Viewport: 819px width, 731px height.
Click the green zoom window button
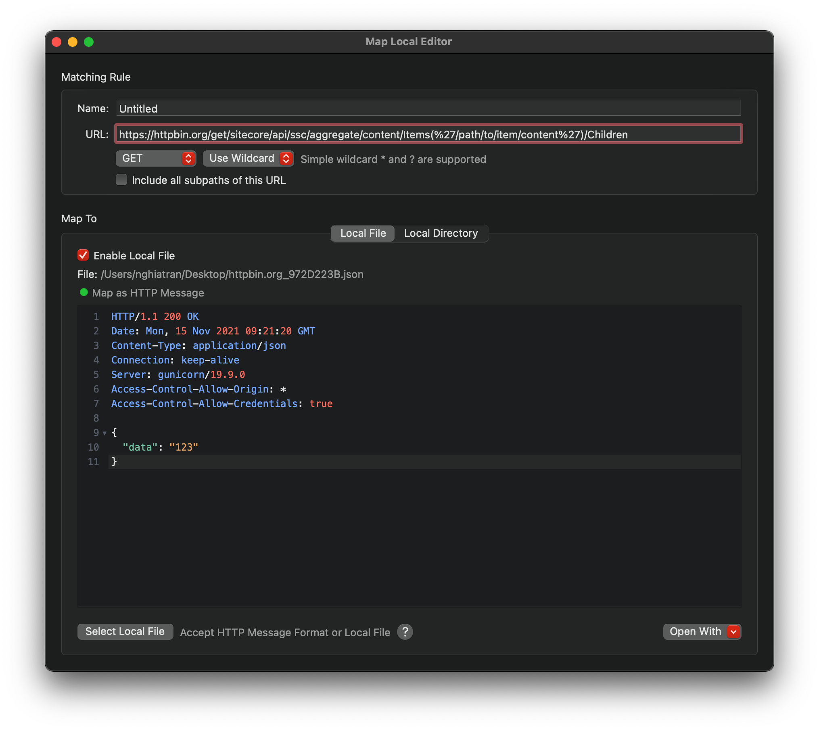[89, 42]
